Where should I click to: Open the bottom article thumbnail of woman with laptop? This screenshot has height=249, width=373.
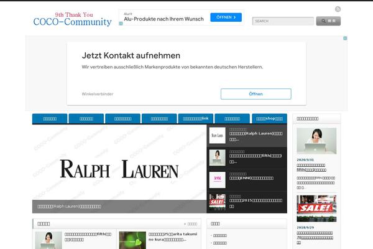pos(48,240)
